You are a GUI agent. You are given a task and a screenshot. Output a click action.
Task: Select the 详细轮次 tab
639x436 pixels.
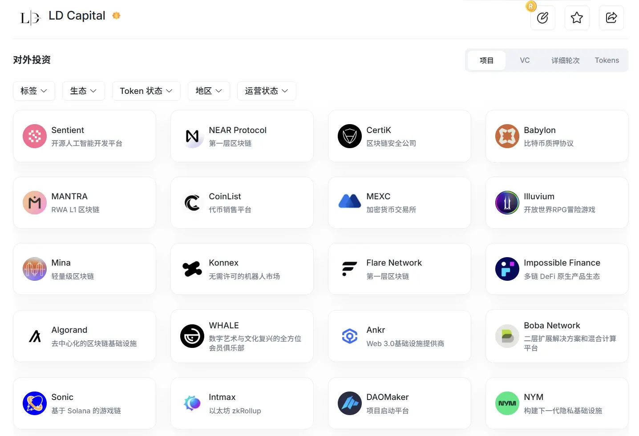(x=565, y=60)
